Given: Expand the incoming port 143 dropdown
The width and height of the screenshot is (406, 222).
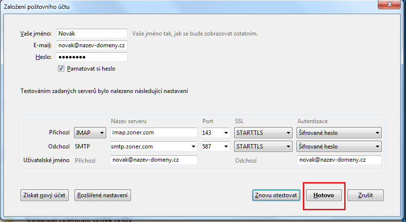Looking at the screenshot, I should click(x=216, y=133).
